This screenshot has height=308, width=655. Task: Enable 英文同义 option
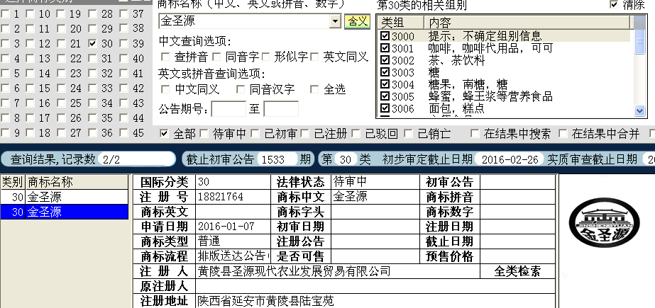[x=314, y=56]
